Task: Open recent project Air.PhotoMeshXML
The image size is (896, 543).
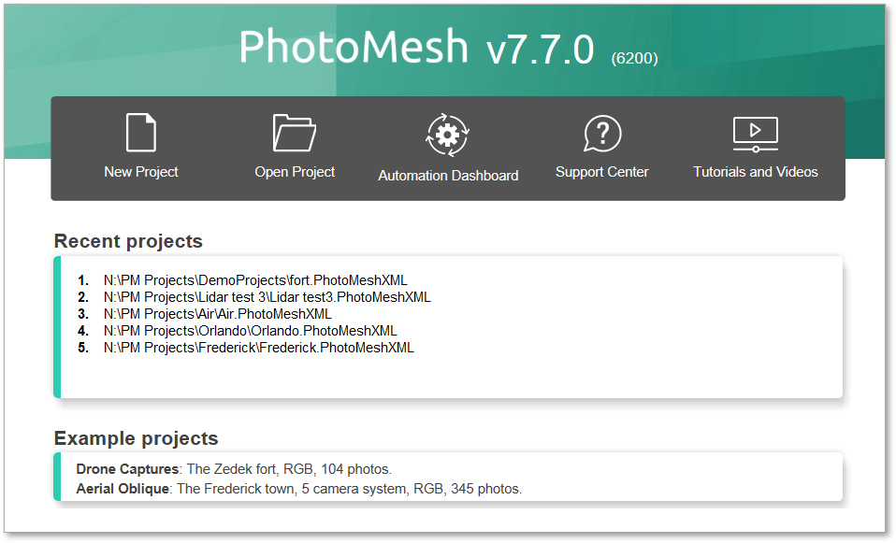Action: pos(217,314)
